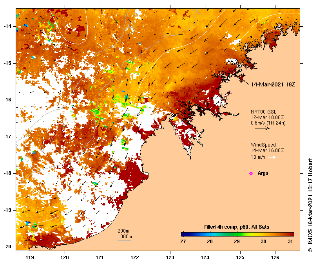The height and width of the screenshot is (264, 317).
Task: Click the 'NRT00 GSL' label
Action: [x=263, y=112]
